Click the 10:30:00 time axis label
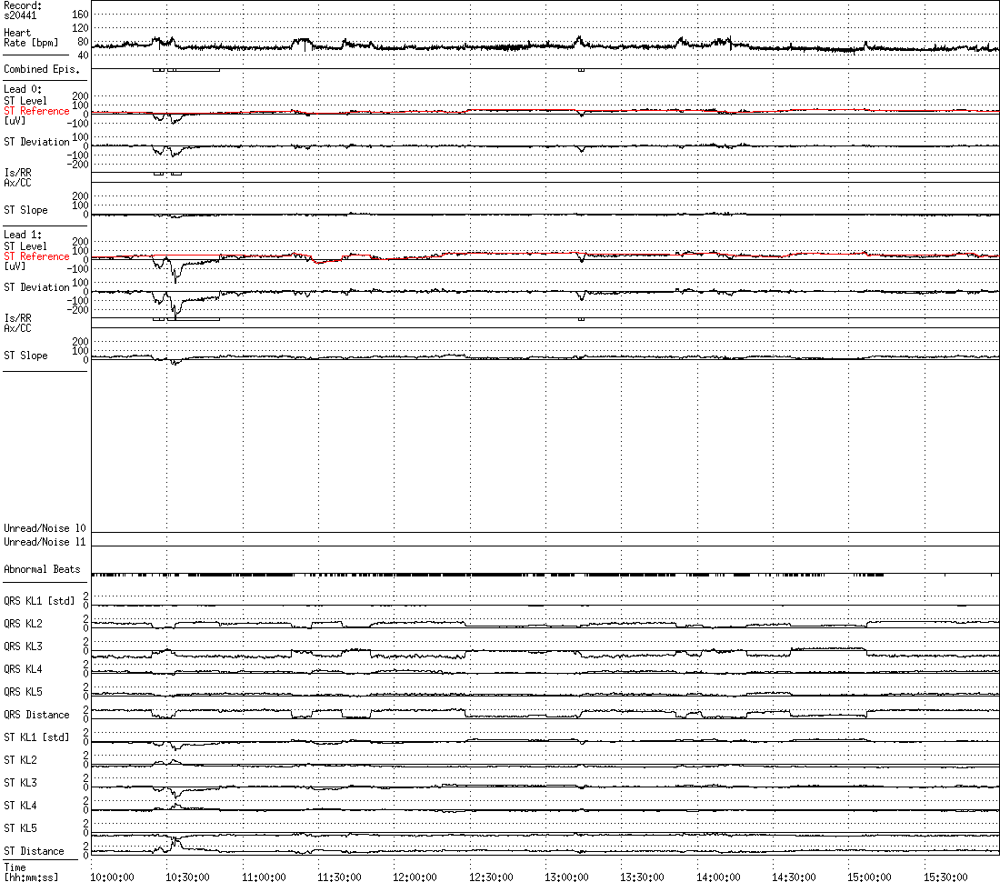Screen dimensions: 1000x882 pos(186,877)
